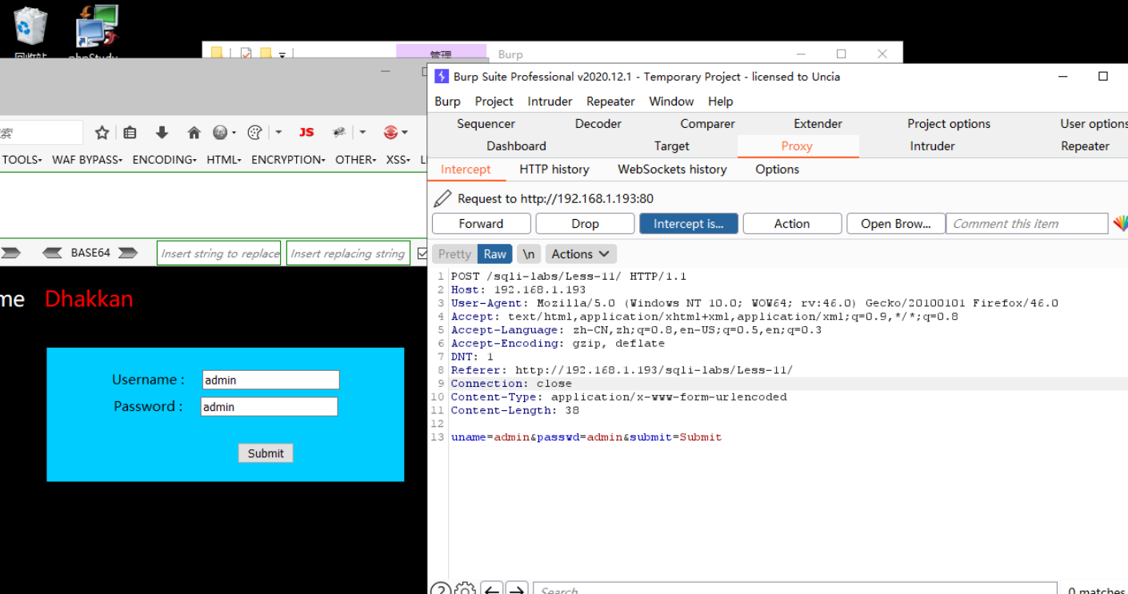Click the cookie editor icon in Firefox
The image size is (1128, 594).
(255, 133)
